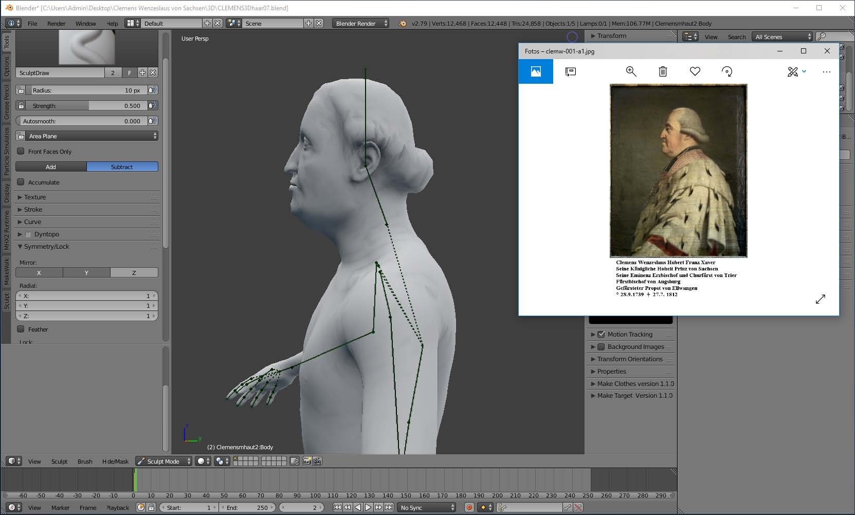Adjust the Strength slider
Image resolution: width=855 pixels, height=515 pixels.
[86, 105]
